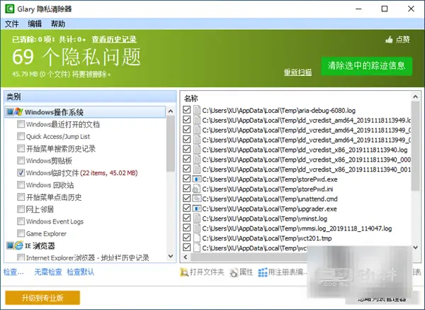425x310 pixels.
Task: Click the 检查... link
Action: point(13,272)
